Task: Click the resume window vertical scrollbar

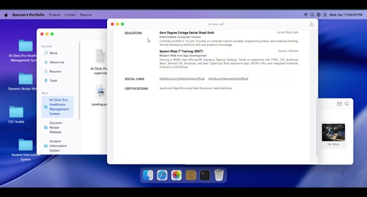Action: [x=317, y=127]
